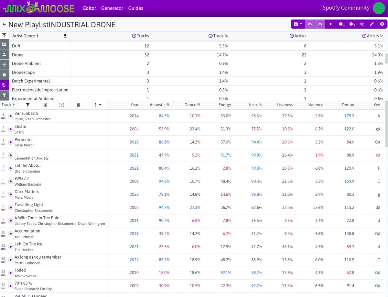Screen dimensions: 388x297
Task: Undo the last playlist change
Action: (310, 24)
